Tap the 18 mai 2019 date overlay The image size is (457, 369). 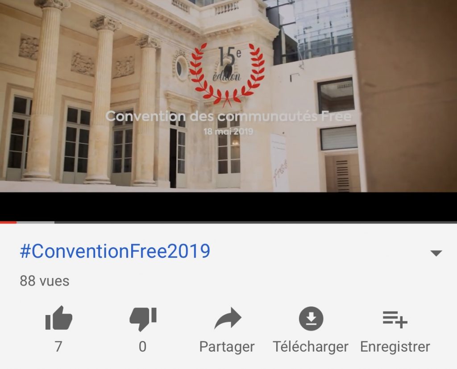228,132
